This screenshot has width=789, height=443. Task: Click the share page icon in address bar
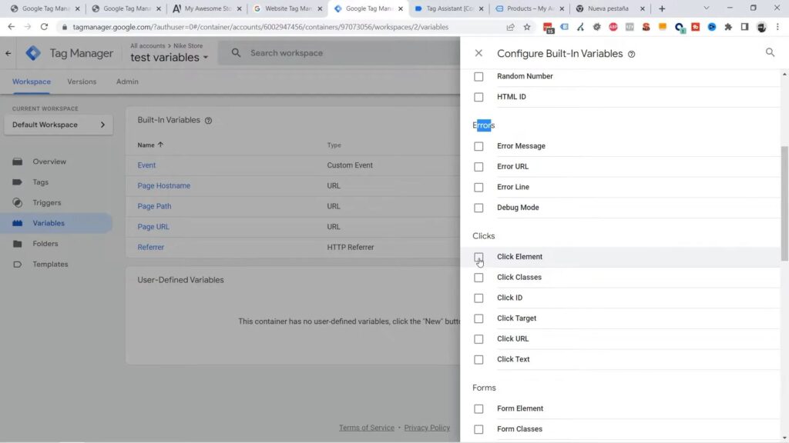point(510,27)
